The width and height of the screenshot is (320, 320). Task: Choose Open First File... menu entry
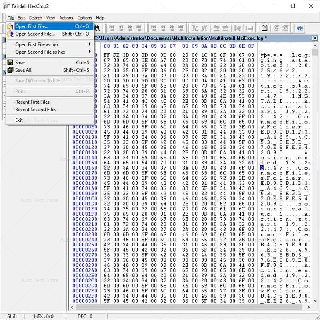click(x=50, y=26)
